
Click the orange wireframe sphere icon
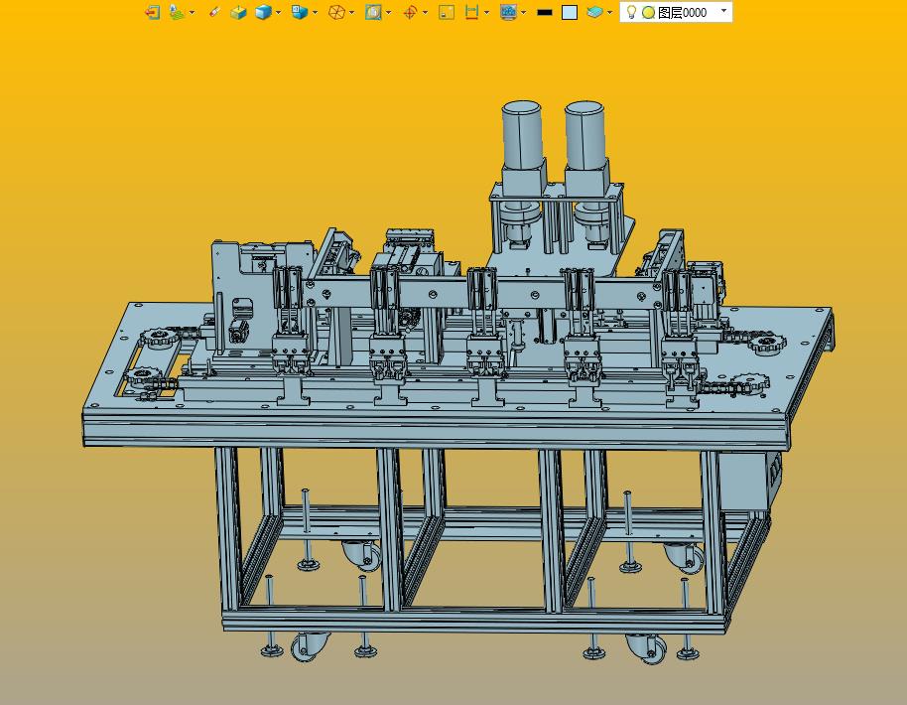coord(336,12)
